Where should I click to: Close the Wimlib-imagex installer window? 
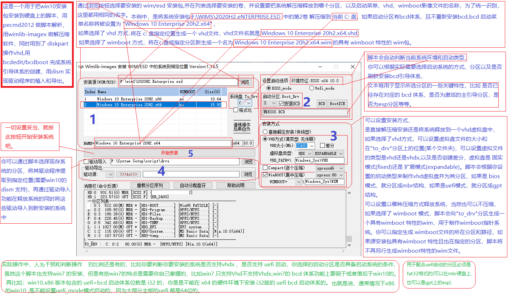(x=353, y=66)
